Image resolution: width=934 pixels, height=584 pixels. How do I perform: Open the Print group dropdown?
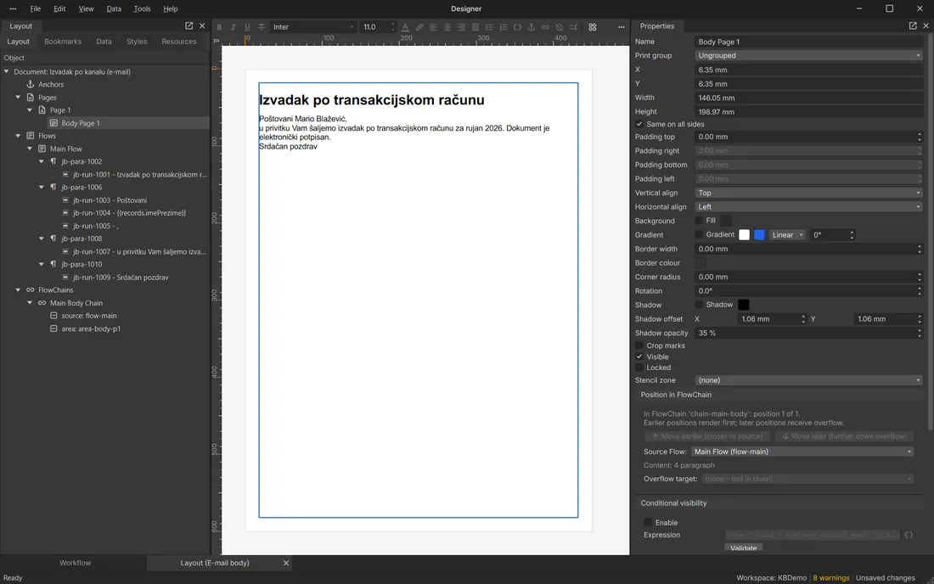pyautogui.click(x=809, y=55)
